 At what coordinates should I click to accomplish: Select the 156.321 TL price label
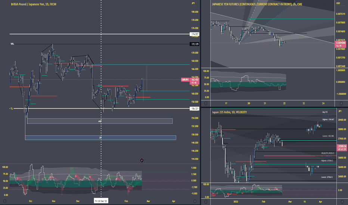tap(195, 108)
